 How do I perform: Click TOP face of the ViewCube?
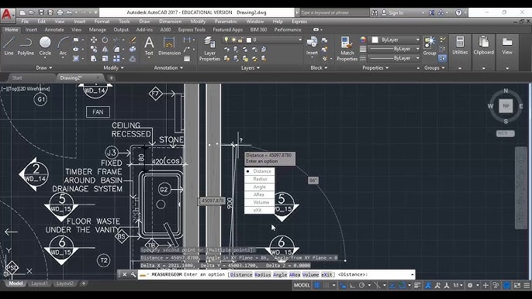click(x=506, y=106)
